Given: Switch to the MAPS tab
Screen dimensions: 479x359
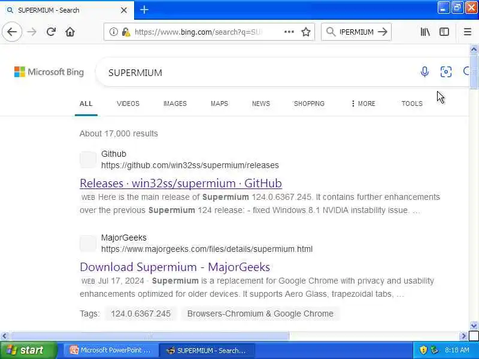Looking at the screenshot, I should [219, 104].
